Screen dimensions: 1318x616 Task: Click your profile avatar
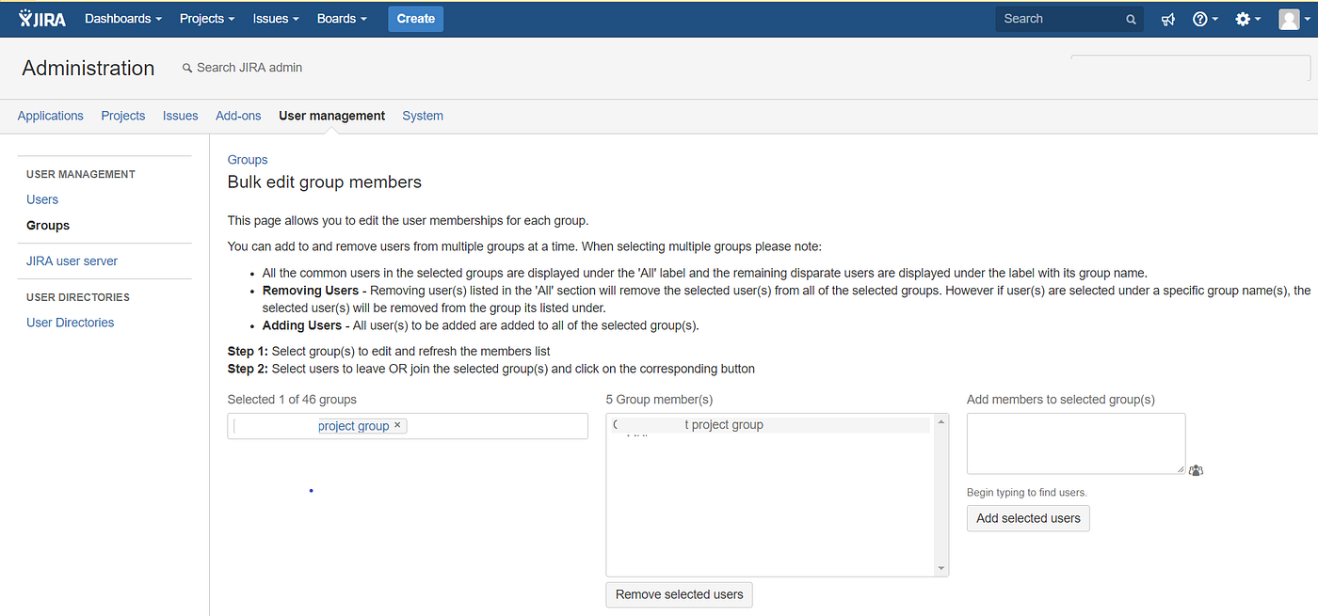point(1289,18)
